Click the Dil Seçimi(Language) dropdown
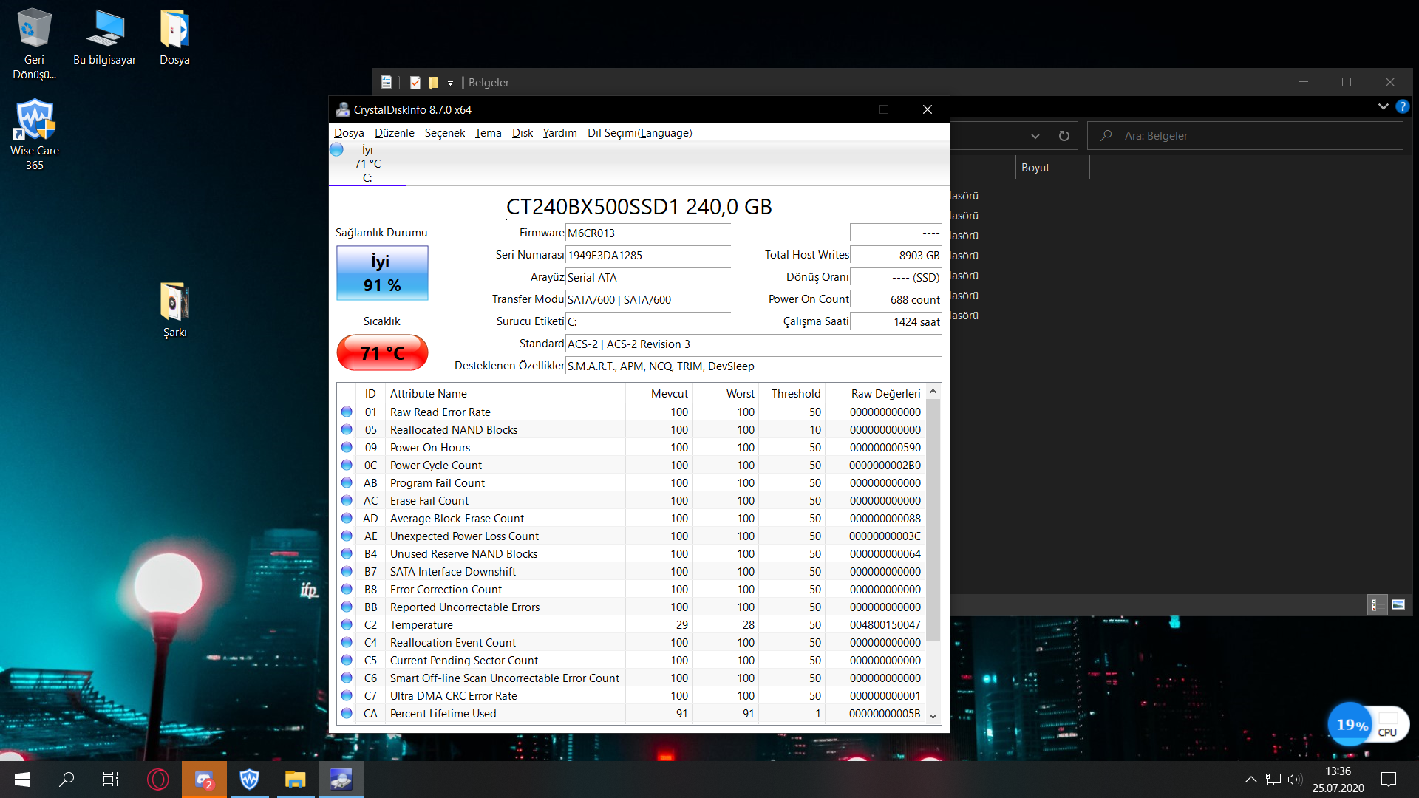 (x=639, y=132)
